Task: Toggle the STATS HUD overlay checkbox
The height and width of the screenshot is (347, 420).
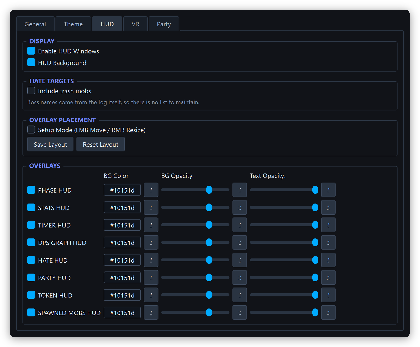Action: tap(31, 207)
